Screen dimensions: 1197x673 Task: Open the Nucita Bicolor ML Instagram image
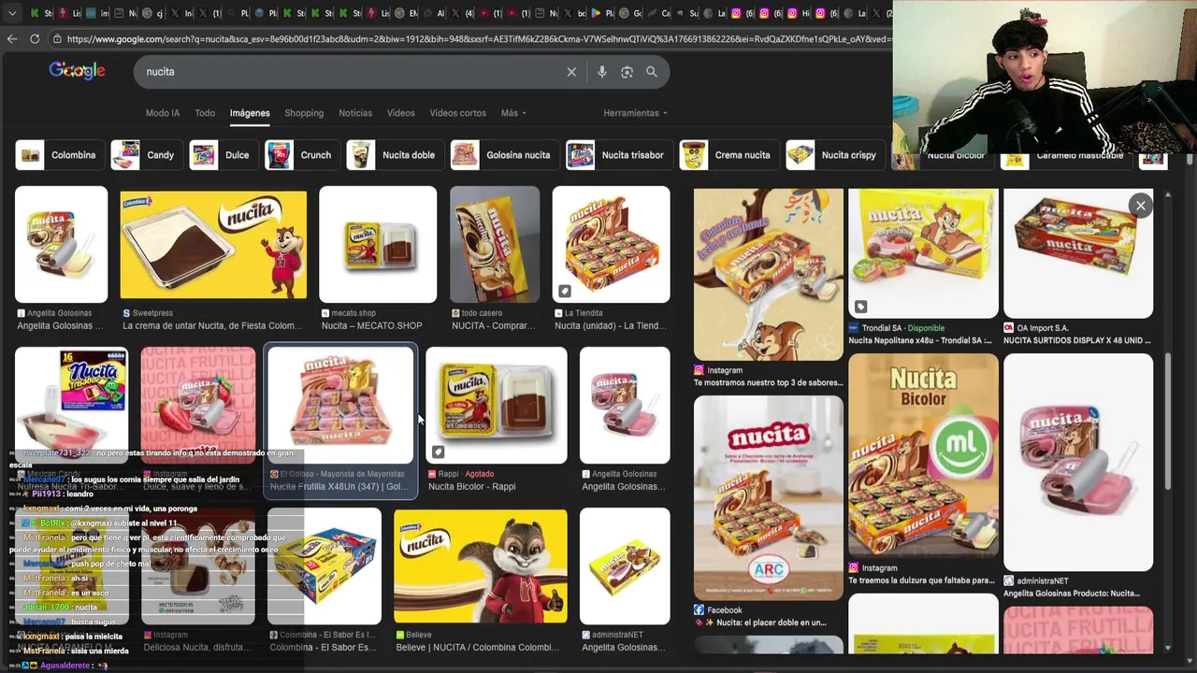point(923,455)
